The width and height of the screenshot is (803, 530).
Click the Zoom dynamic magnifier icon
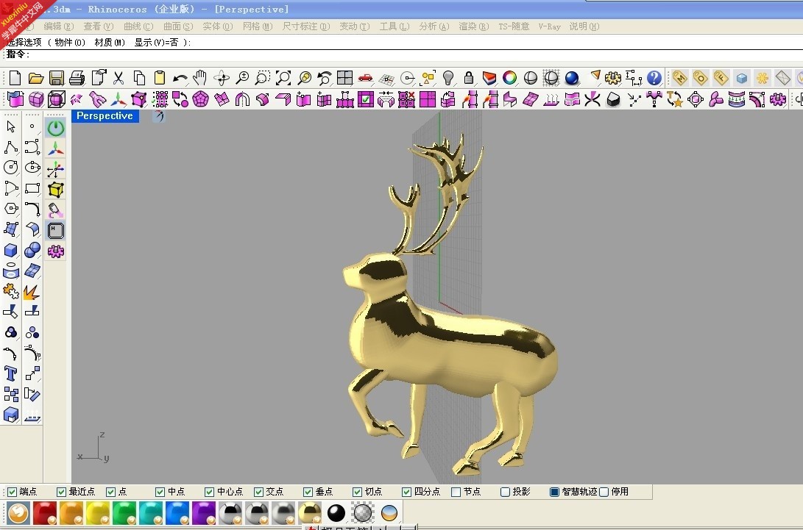[241, 78]
